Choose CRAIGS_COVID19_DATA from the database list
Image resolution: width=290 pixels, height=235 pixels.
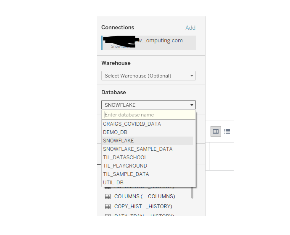click(132, 124)
